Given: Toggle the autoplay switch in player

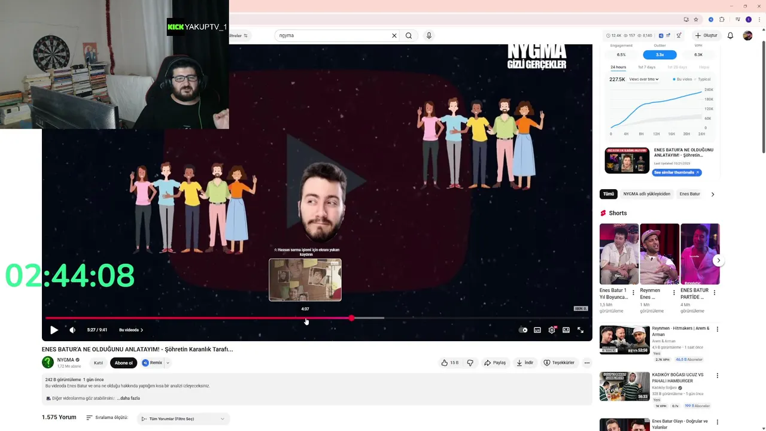Looking at the screenshot, I should [x=523, y=330].
